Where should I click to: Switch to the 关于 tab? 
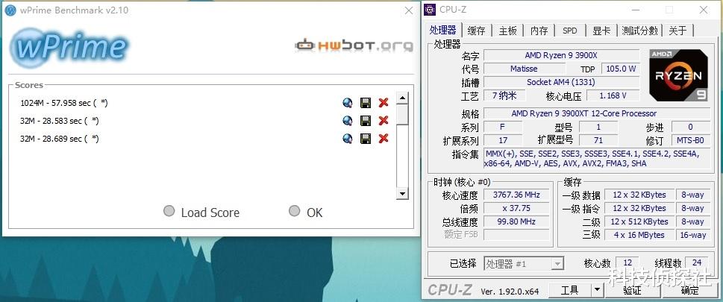pos(677,31)
